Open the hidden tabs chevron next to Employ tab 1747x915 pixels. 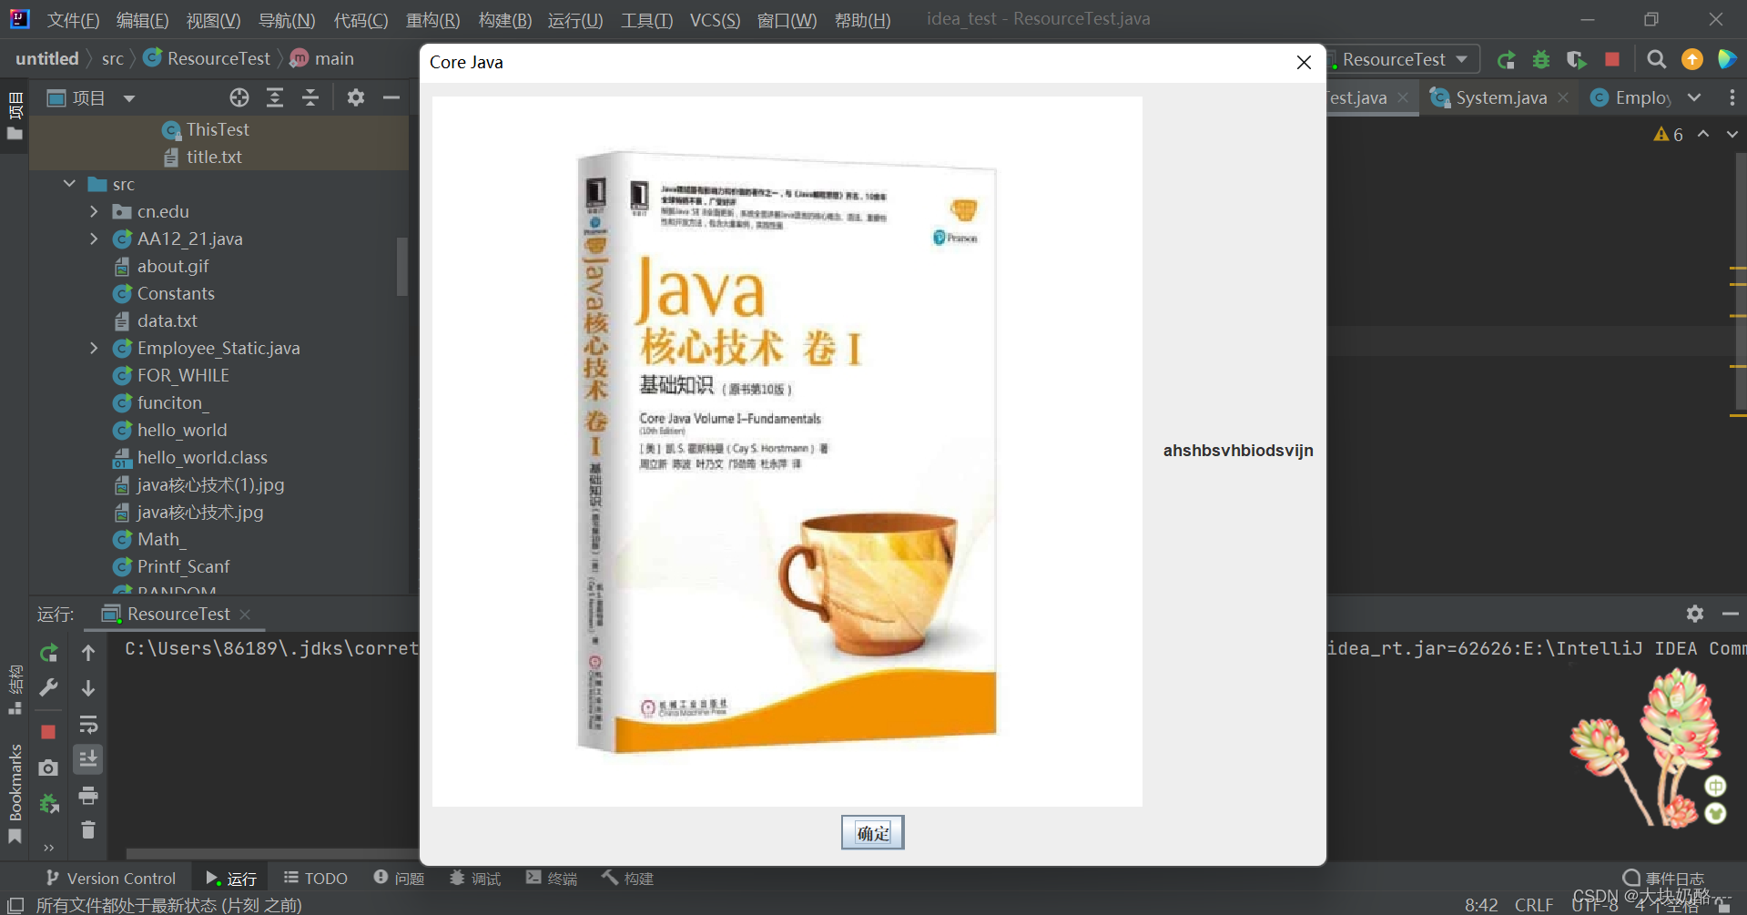point(1695,97)
